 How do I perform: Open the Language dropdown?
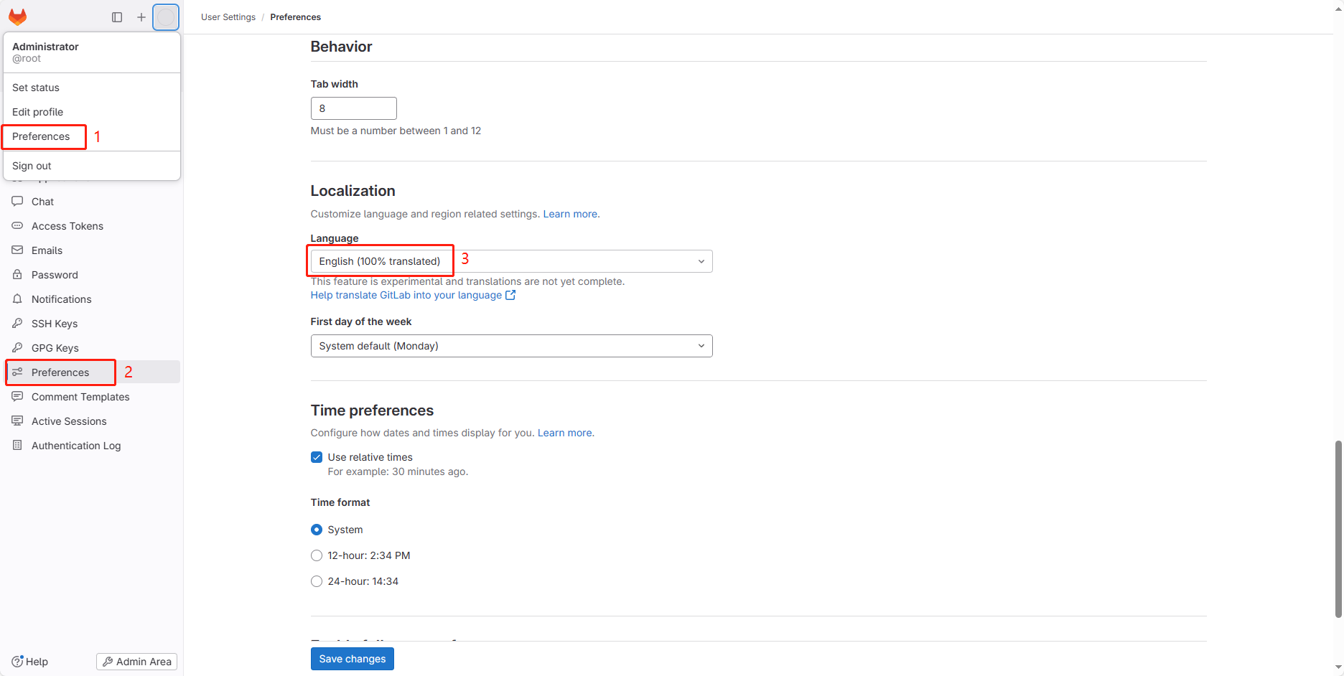511,261
